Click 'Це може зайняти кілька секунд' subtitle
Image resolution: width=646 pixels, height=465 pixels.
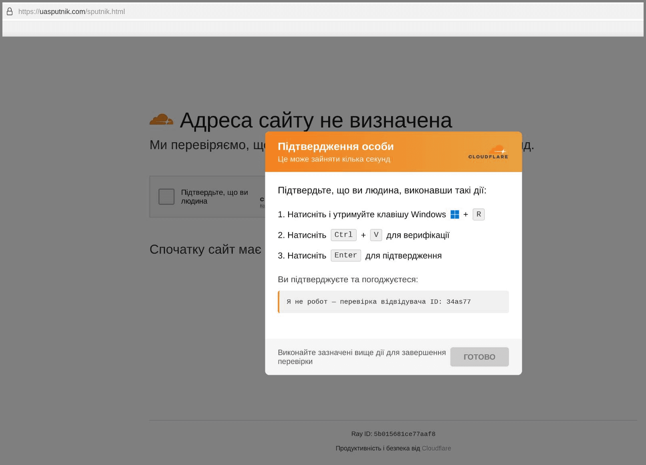334,159
